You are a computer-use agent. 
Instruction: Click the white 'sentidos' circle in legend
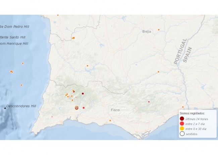coord(182,134)
